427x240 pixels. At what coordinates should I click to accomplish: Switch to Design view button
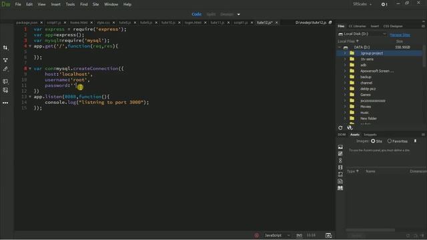[227, 14]
